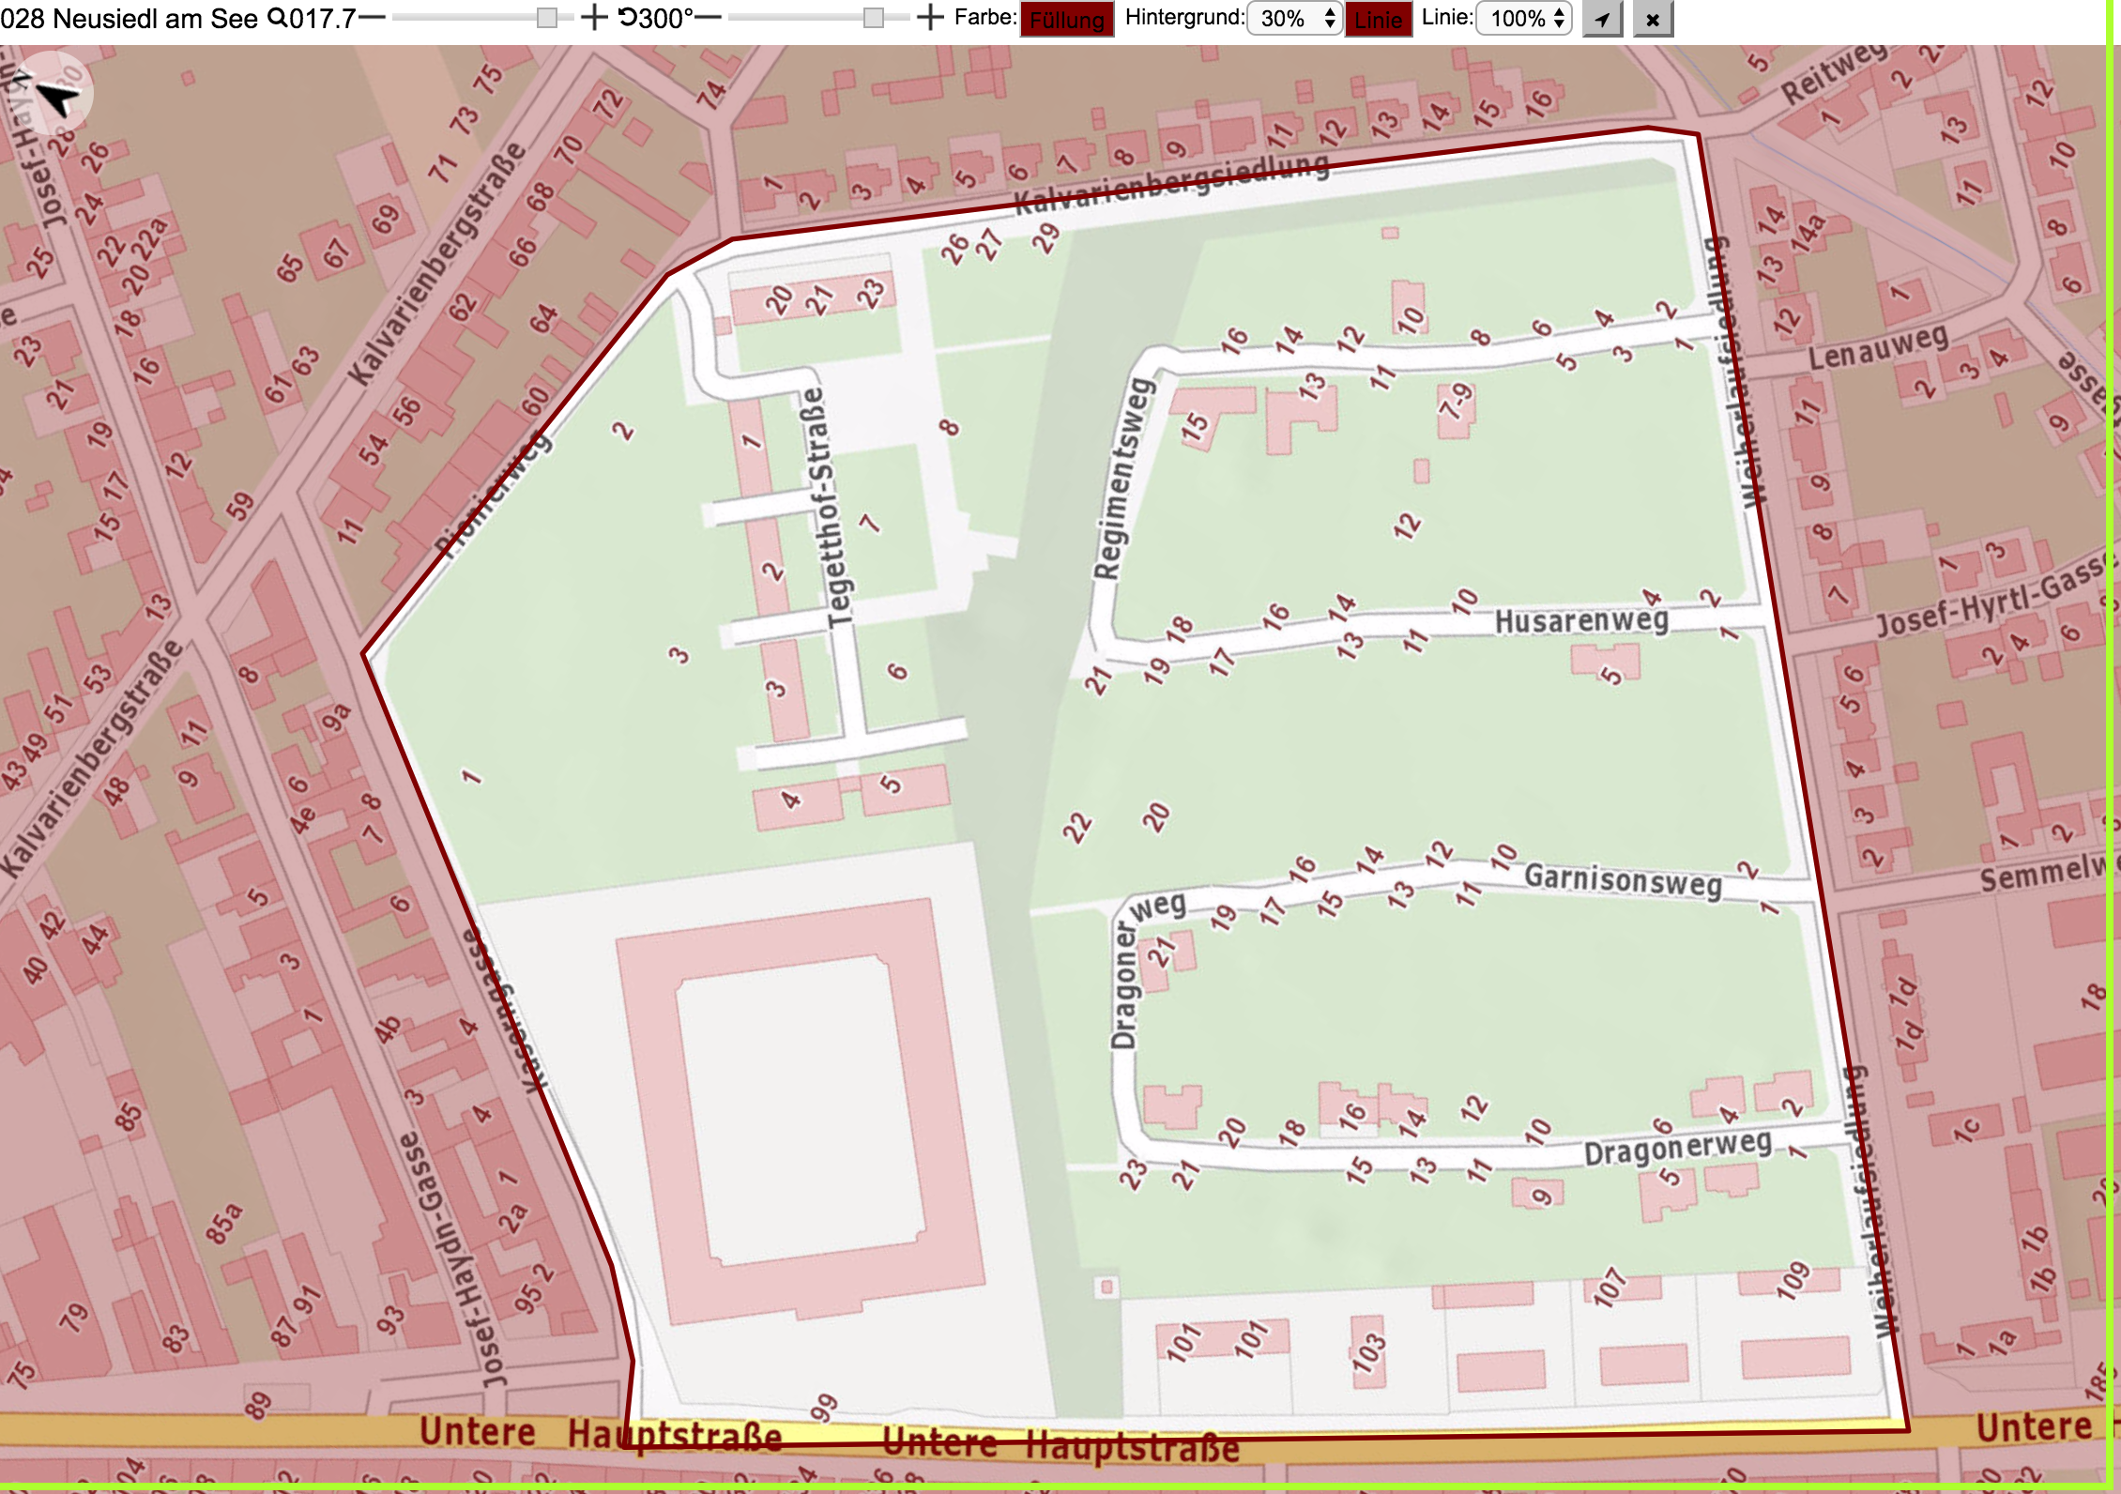Click the rotation slider handle
Image resolution: width=2121 pixels, height=1494 pixels.
(x=874, y=18)
